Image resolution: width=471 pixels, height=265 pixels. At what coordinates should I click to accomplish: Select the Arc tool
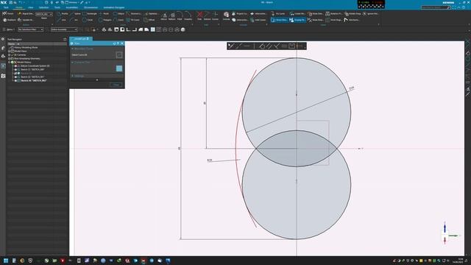tap(74, 20)
